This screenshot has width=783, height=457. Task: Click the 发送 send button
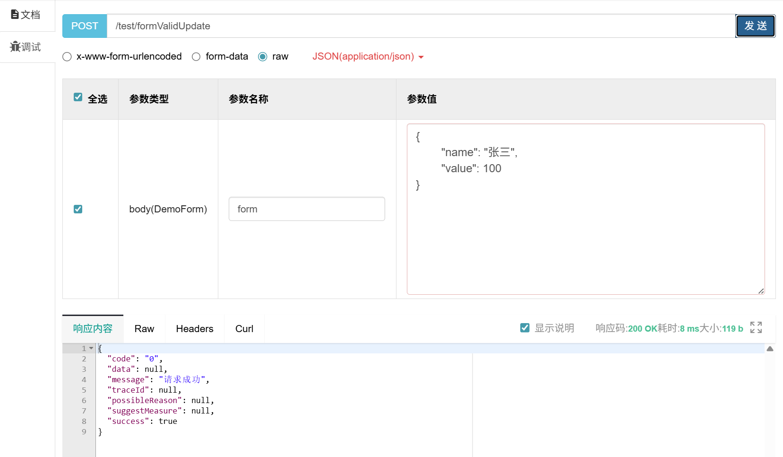point(755,26)
